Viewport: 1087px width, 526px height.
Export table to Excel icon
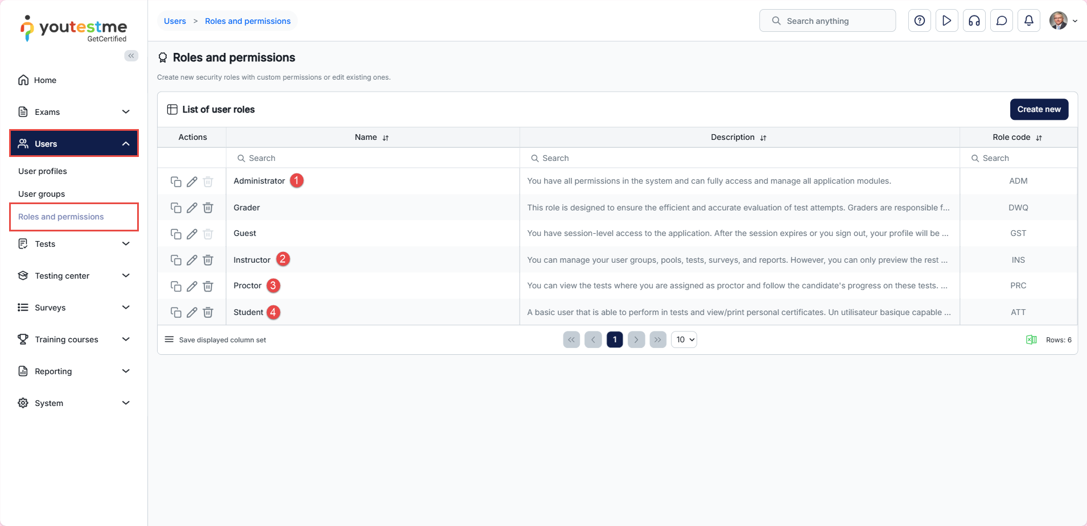(1031, 339)
